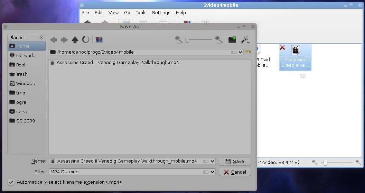Zoom in icon in 2video4mobile status bar
The width and height of the screenshot is (365, 193).
pyautogui.click(x=358, y=162)
